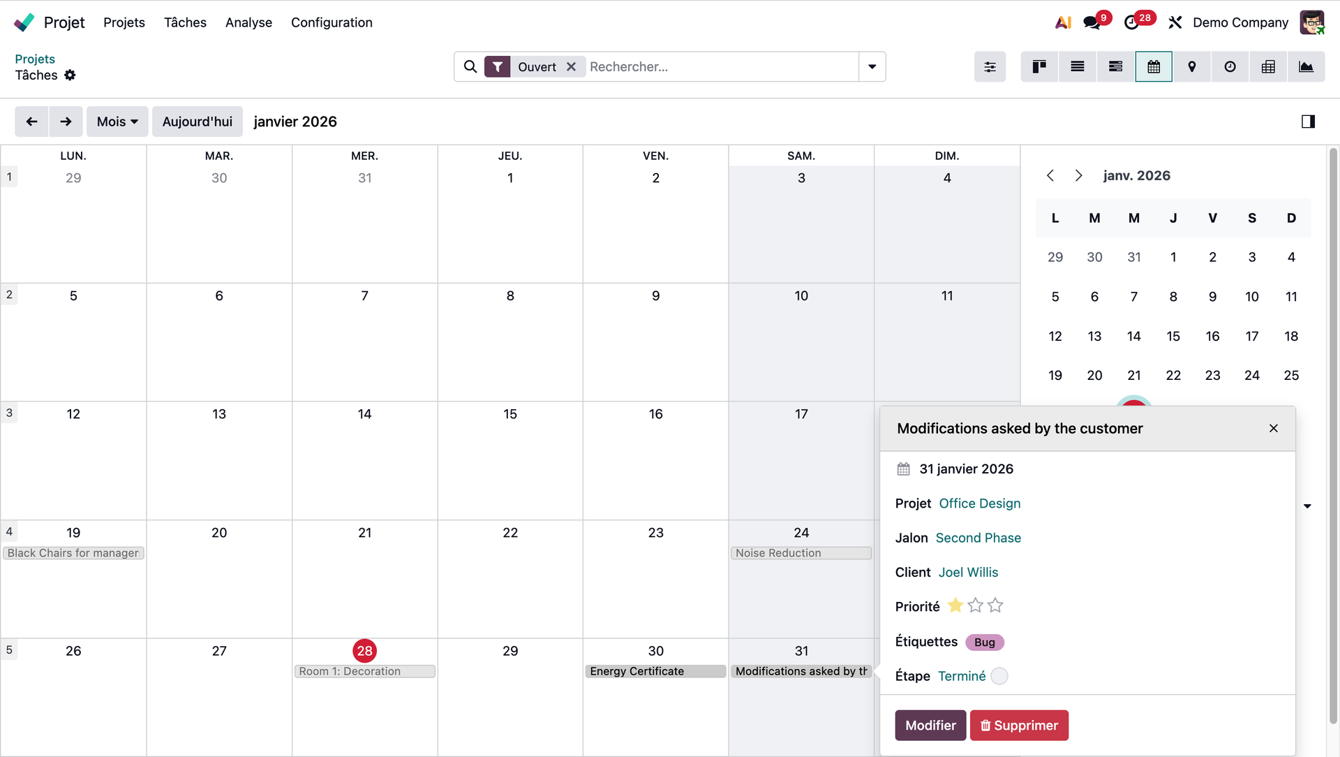Open the Analyse menu

click(x=248, y=22)
